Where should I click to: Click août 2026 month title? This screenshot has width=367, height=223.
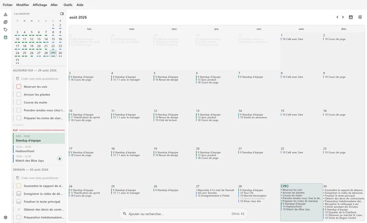(78, 17)
